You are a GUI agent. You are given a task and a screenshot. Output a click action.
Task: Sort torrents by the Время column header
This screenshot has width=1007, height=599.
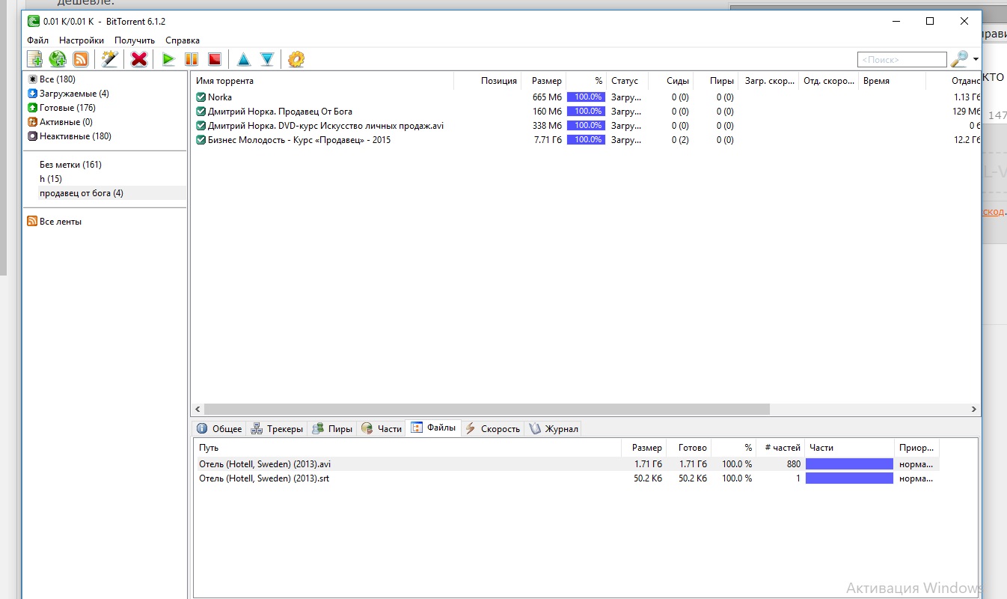pyautogui.click(x=892, y=81)
